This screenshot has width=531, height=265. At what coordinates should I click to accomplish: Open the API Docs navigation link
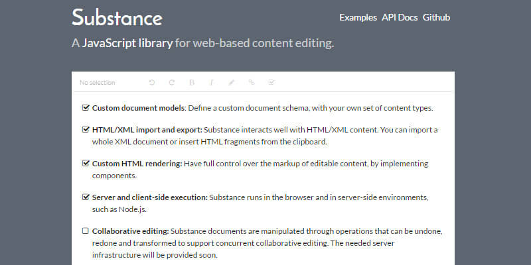point(400,17)
